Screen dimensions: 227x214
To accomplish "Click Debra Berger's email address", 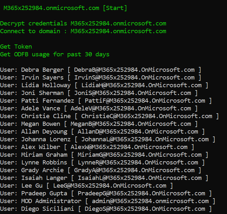I will point(134,70).
